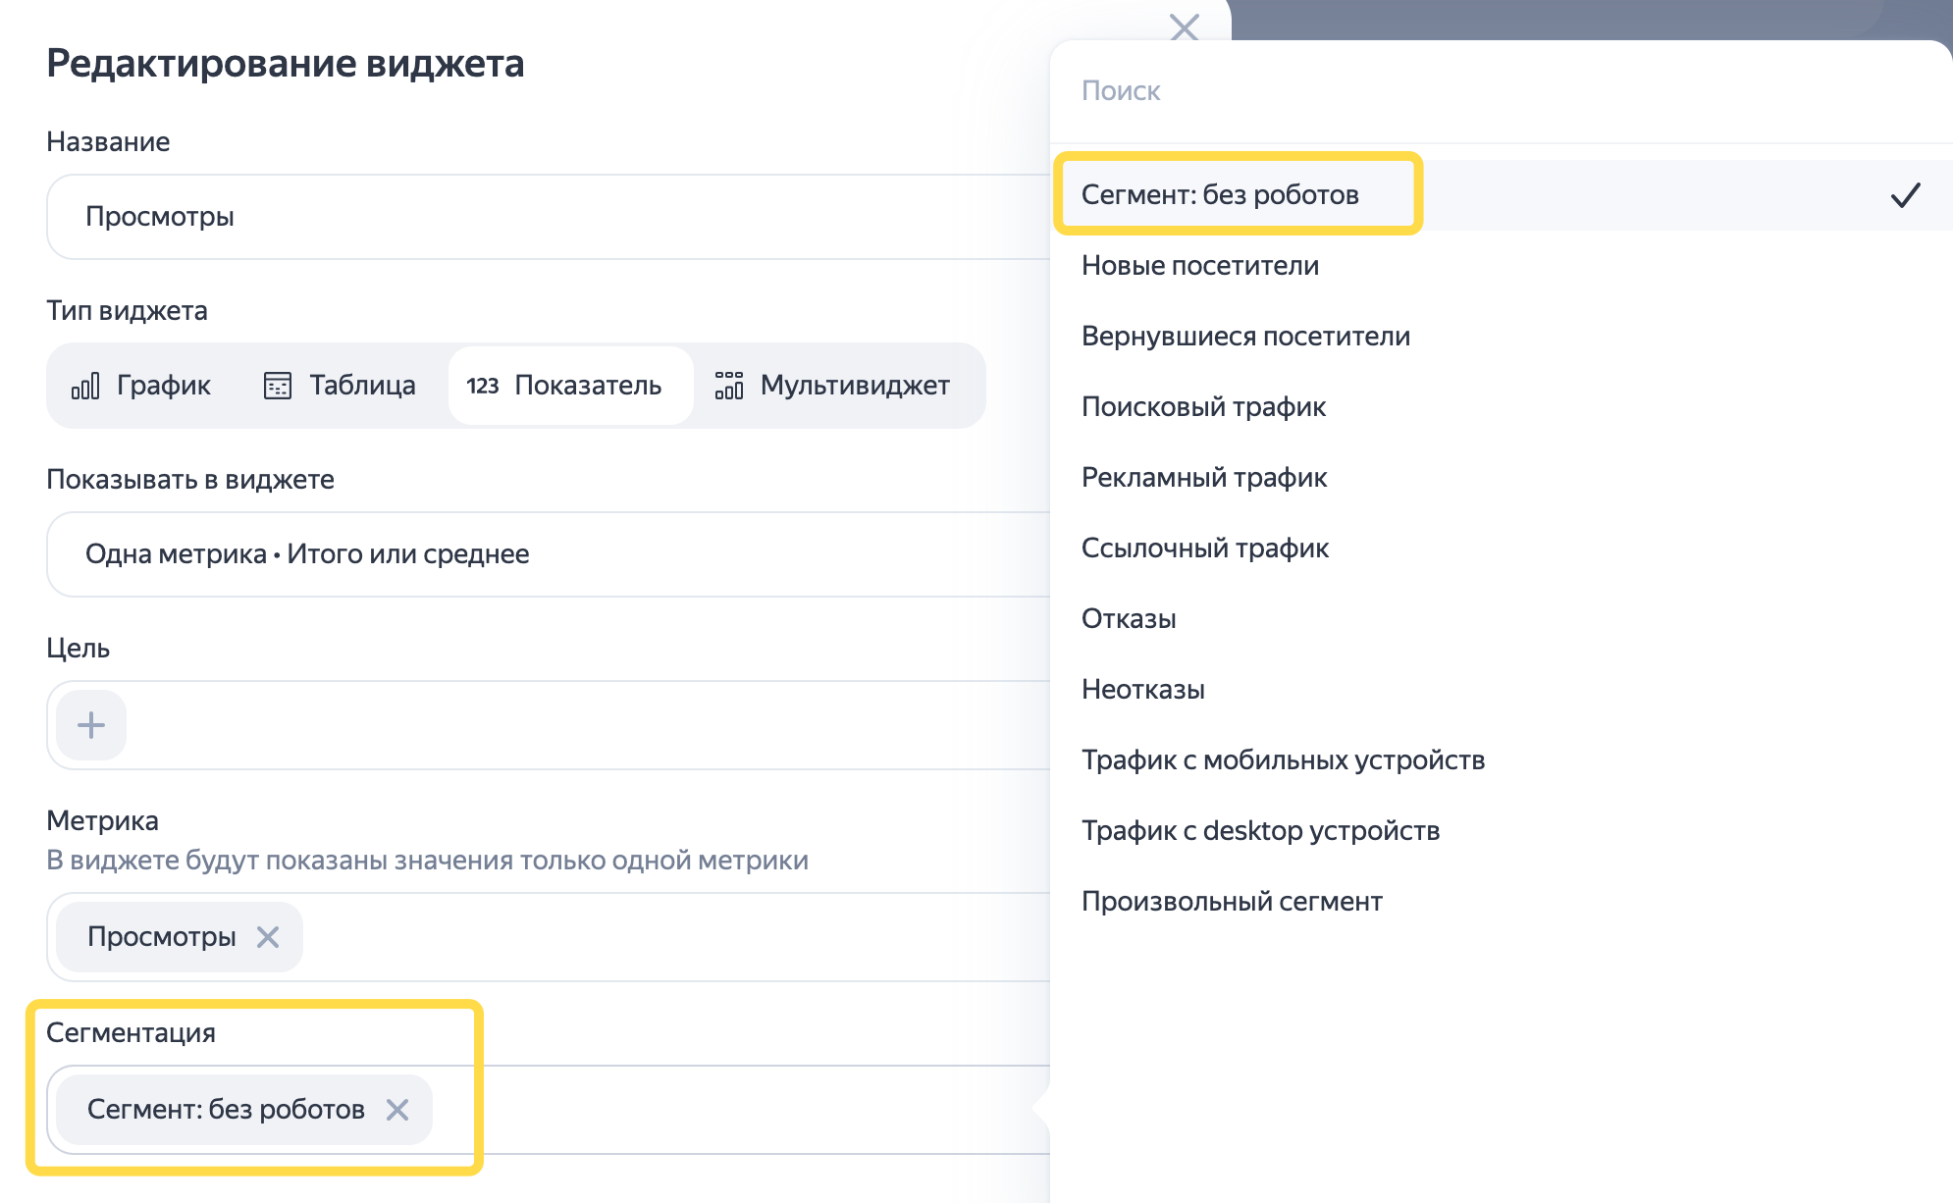The image size is (1953, 1203).
Task: Click the Мультивиджет grid icon
Action: click(x=729, y=385)
